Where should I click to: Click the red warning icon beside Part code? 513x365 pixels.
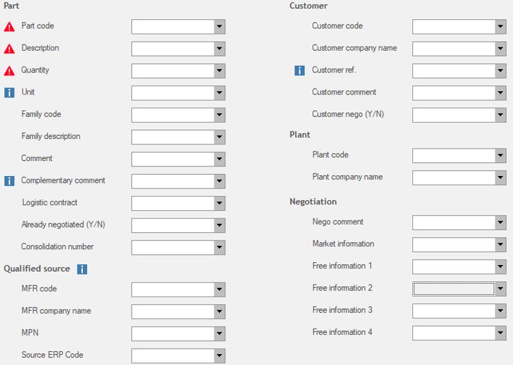pos(10,27)
